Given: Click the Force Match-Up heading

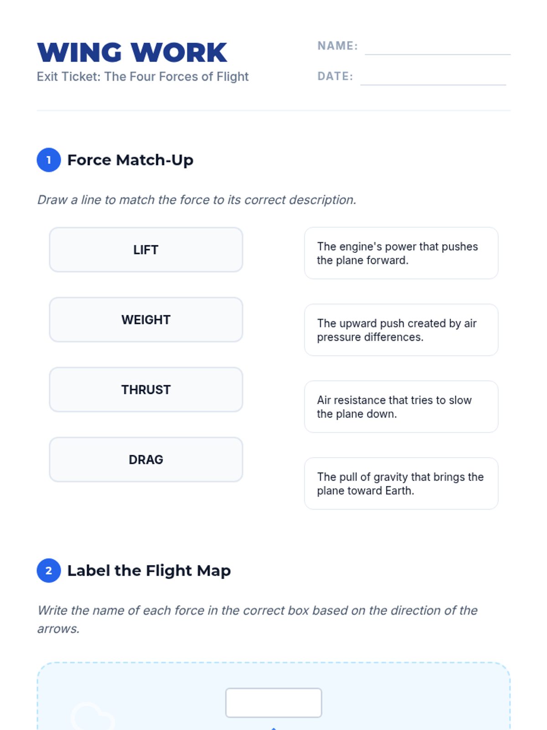Looking at the screenshot, I should point(130,160).
